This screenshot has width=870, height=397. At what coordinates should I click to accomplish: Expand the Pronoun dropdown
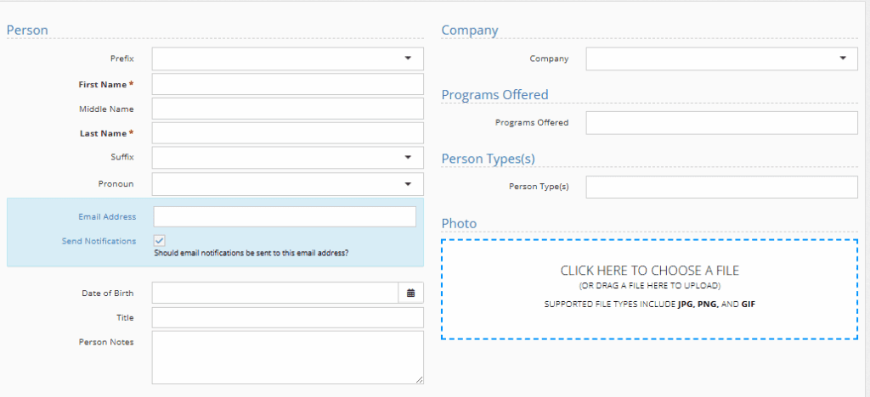(x=287, y=183)
